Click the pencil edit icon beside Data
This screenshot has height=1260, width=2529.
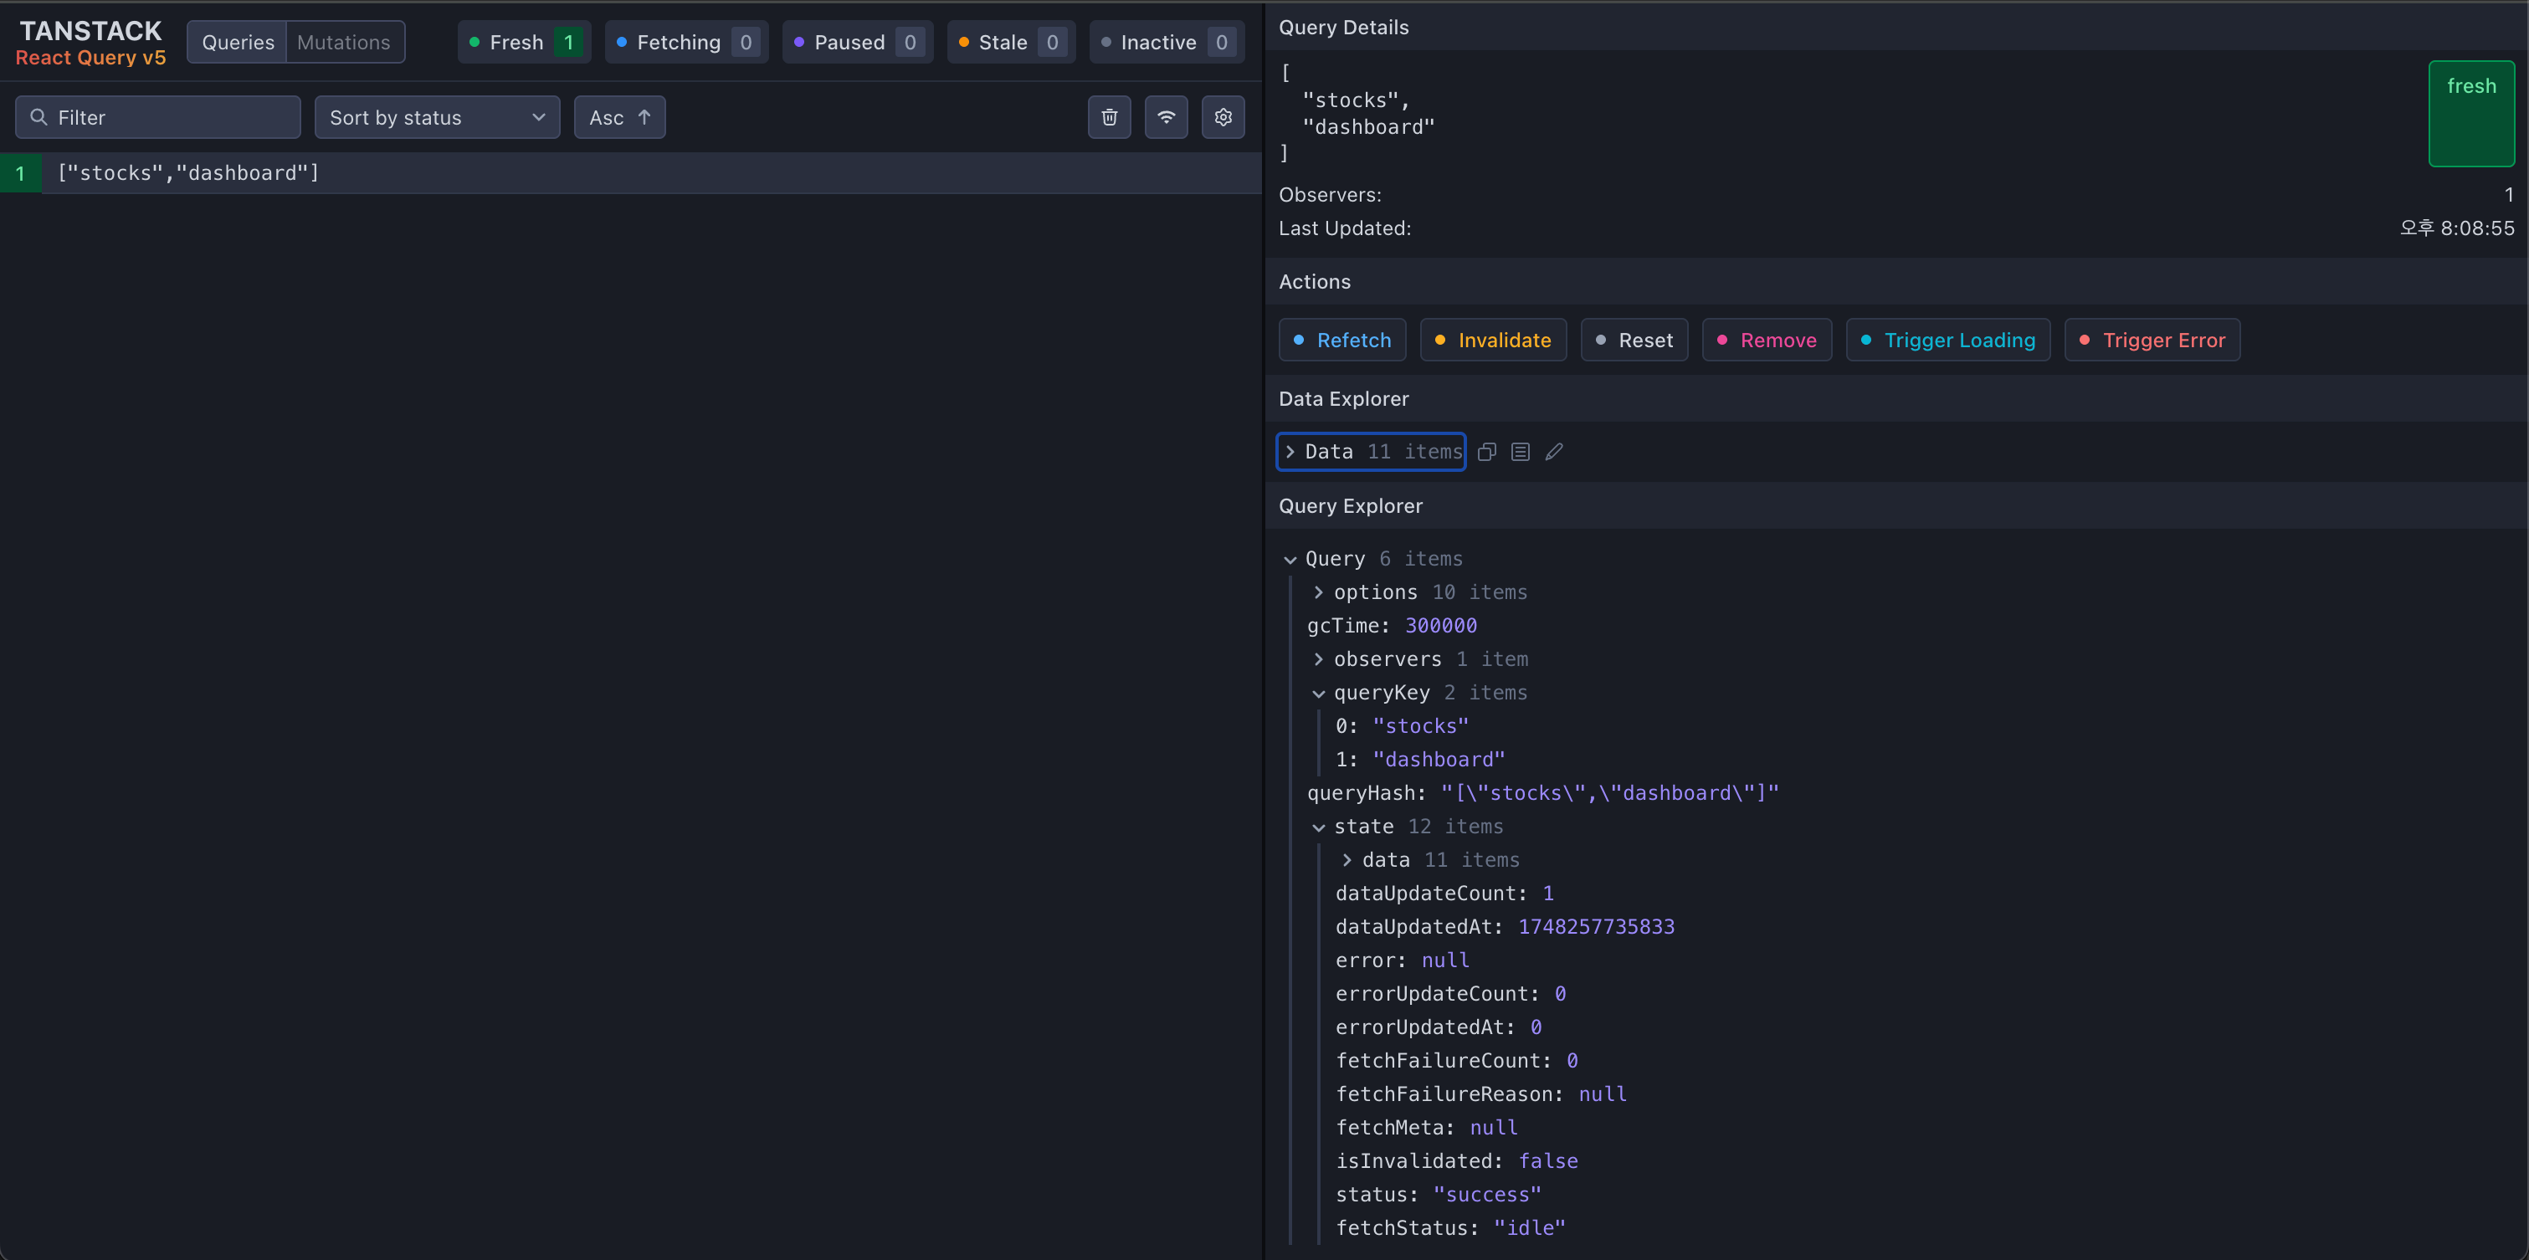[1554, 452]
